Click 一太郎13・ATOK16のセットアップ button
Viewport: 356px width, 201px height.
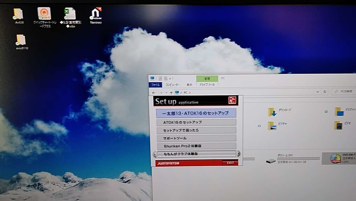coord(196,113)
